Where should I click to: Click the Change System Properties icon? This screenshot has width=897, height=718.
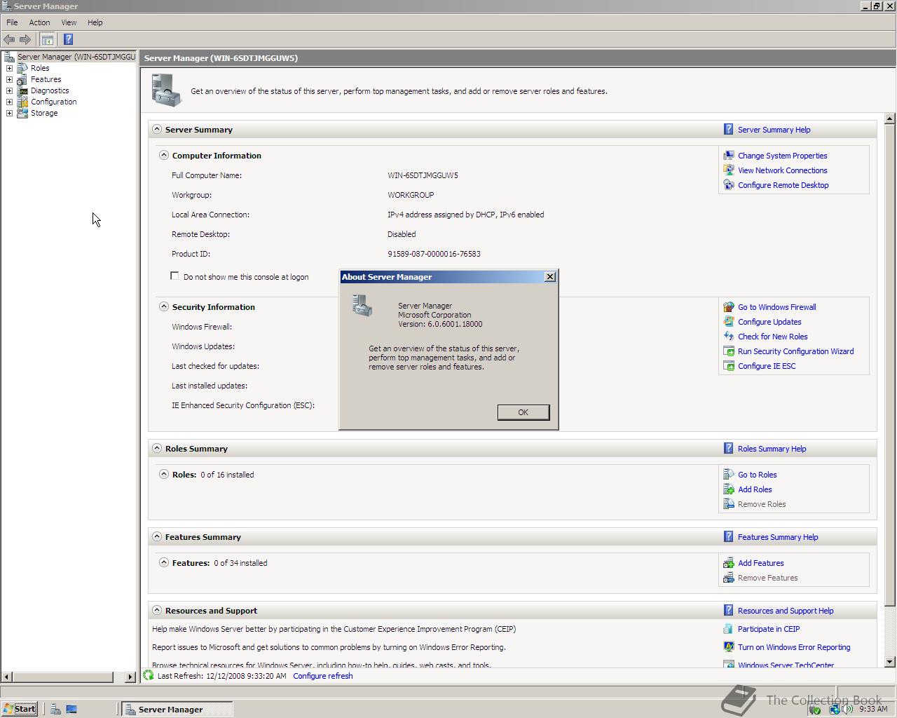tap(729, 156)
